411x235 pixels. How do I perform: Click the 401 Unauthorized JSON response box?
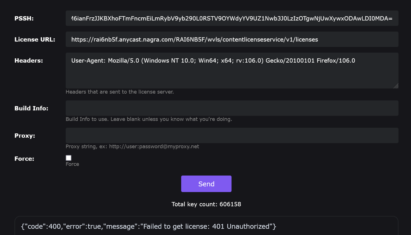coord(206,227)
